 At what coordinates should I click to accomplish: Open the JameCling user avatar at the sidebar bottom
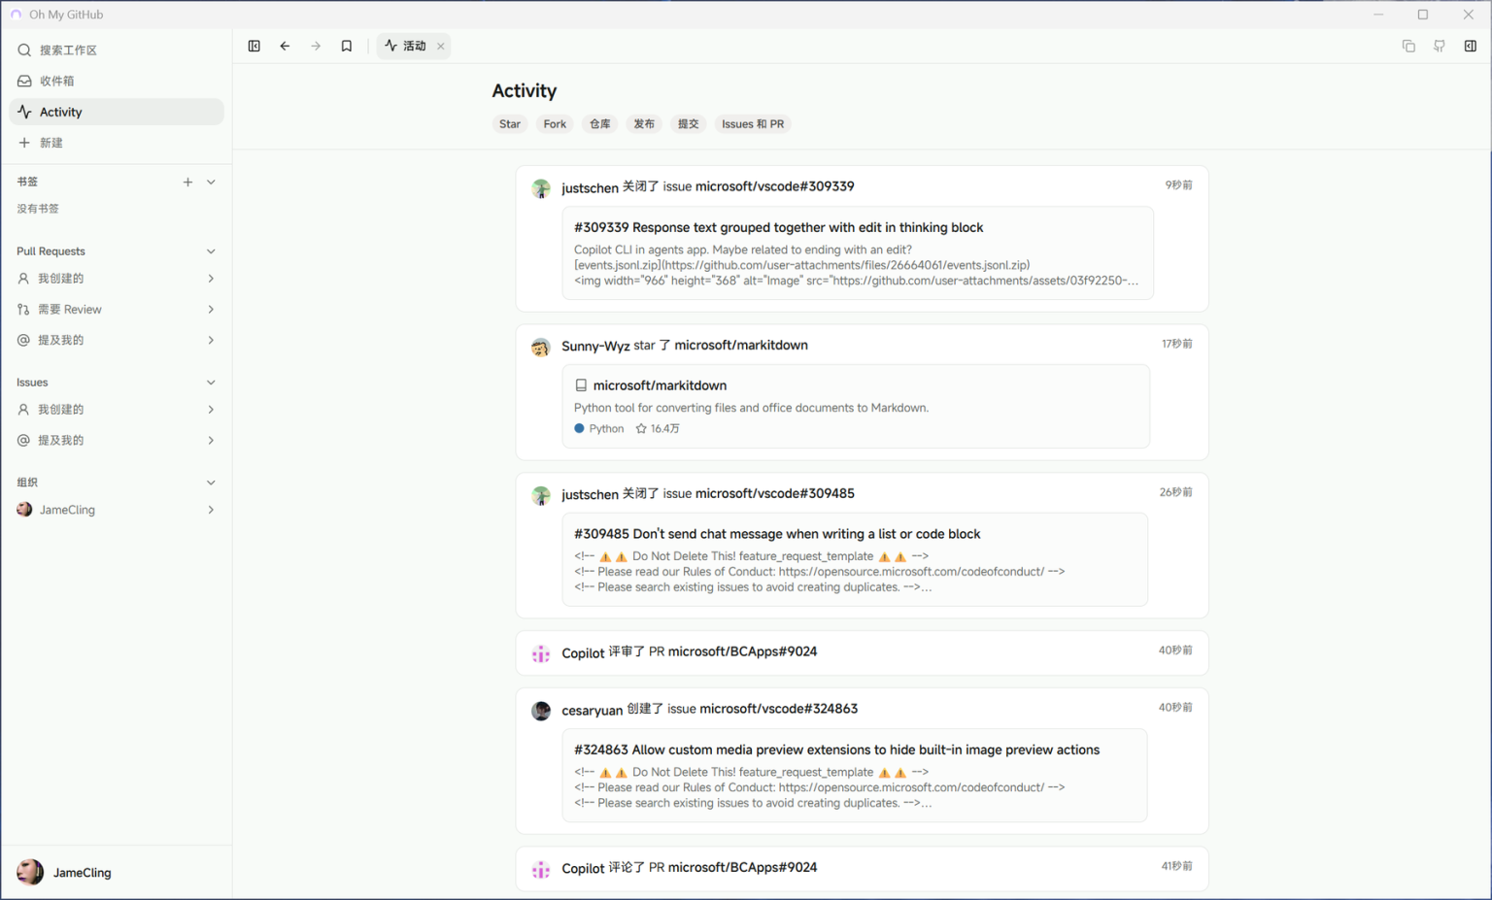pyautogui.click(x=30, y=872)
